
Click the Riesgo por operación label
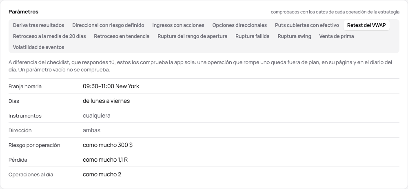(34, 145)
